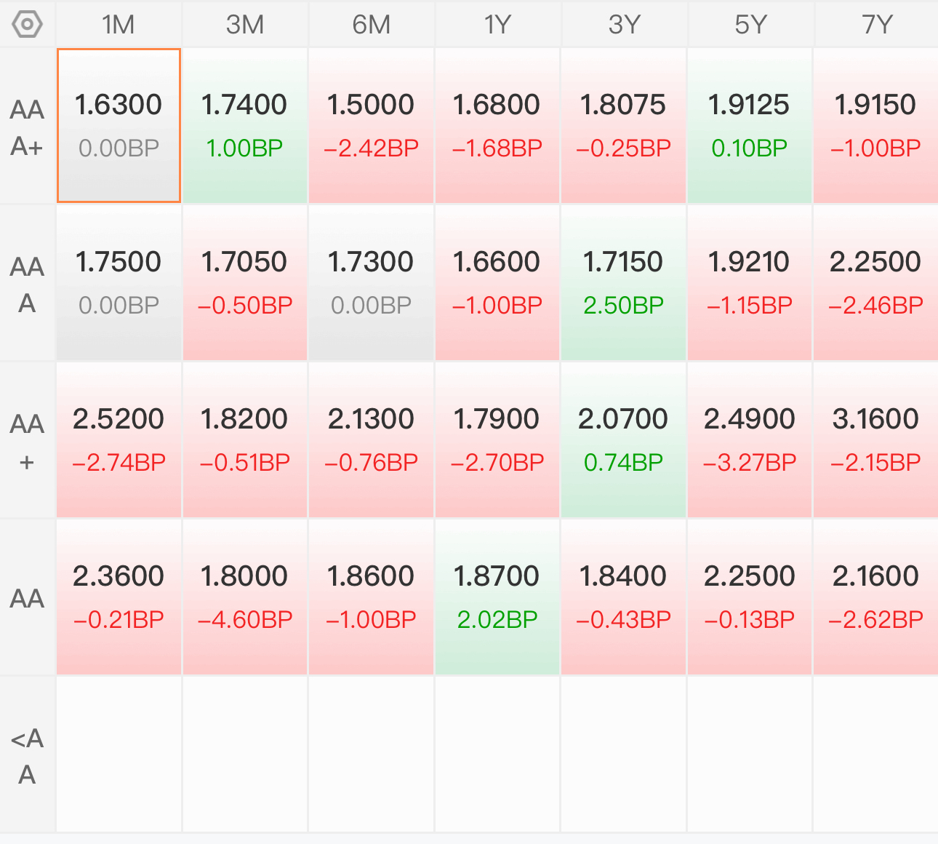Select AAA+ 3M cell showing 1.7400

(245, 126)
